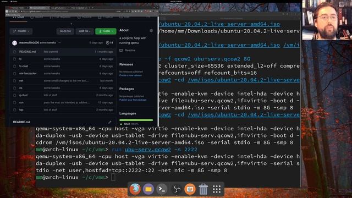The image size is (352, 198).
Task: Show the applications grid in the dock
Action: tap(217, 189)
